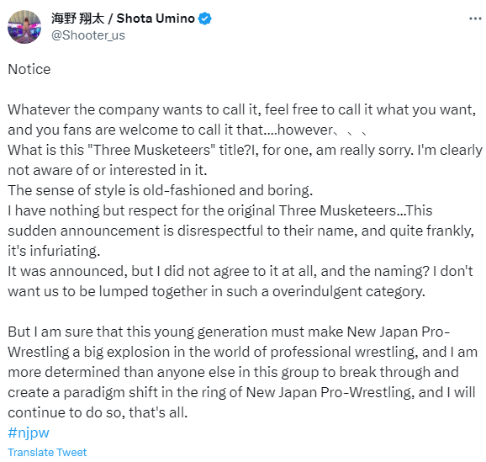Click the line "not aware of or interested in it."

108,170
